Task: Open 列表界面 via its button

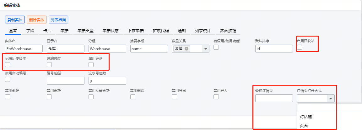Action: point(58,20)
